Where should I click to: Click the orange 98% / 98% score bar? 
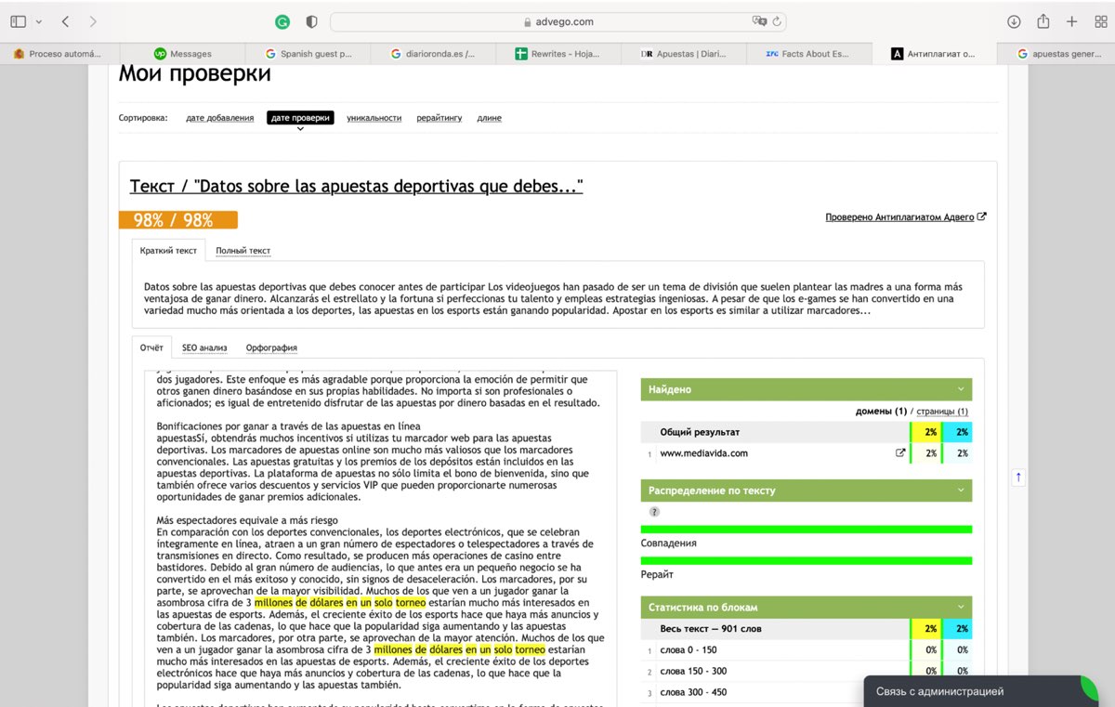177,220
